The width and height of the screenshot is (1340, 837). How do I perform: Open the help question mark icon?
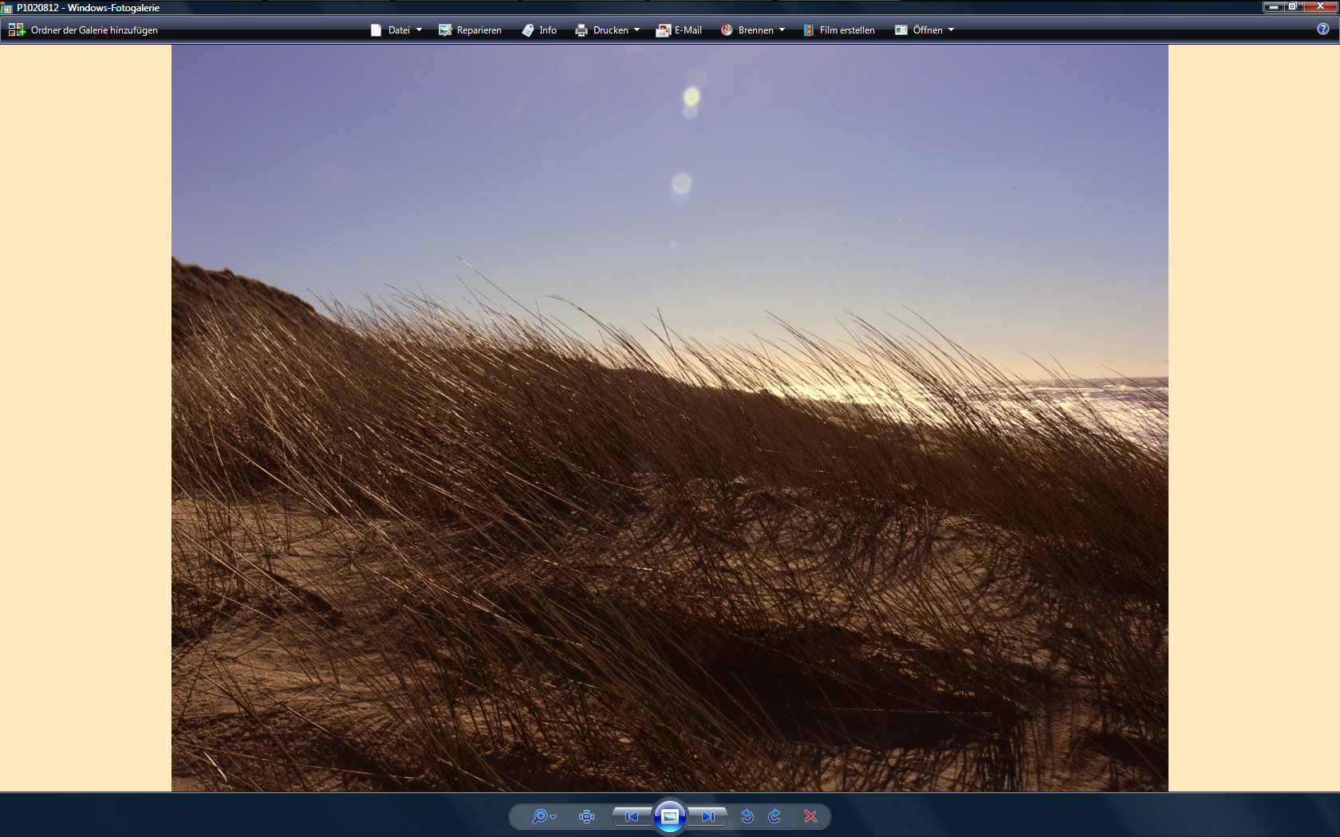pos(1323,29)
